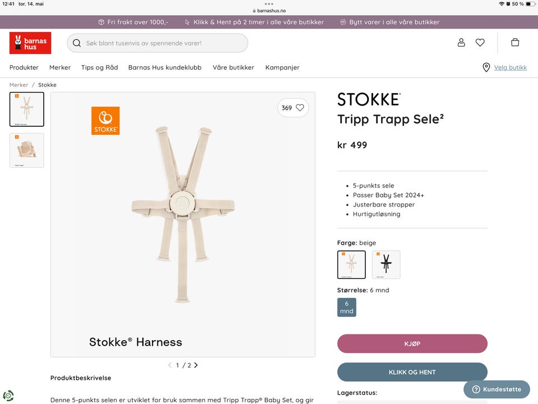Click the KJØP button

(x=412, y=343)
